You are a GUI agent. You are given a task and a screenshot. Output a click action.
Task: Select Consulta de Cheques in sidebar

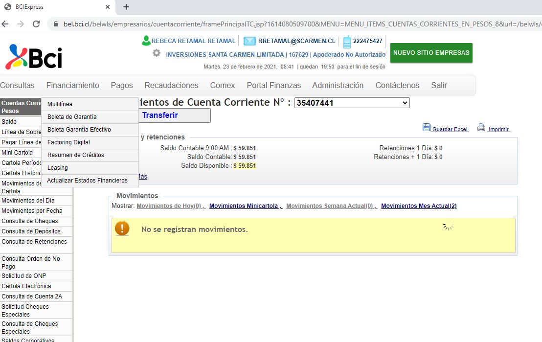tap(30, 221)
